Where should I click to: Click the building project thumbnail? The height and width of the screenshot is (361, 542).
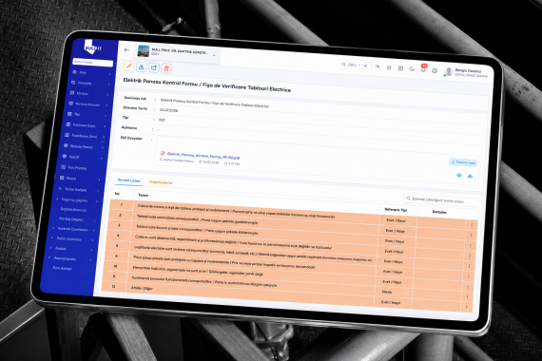click(144, 51)
